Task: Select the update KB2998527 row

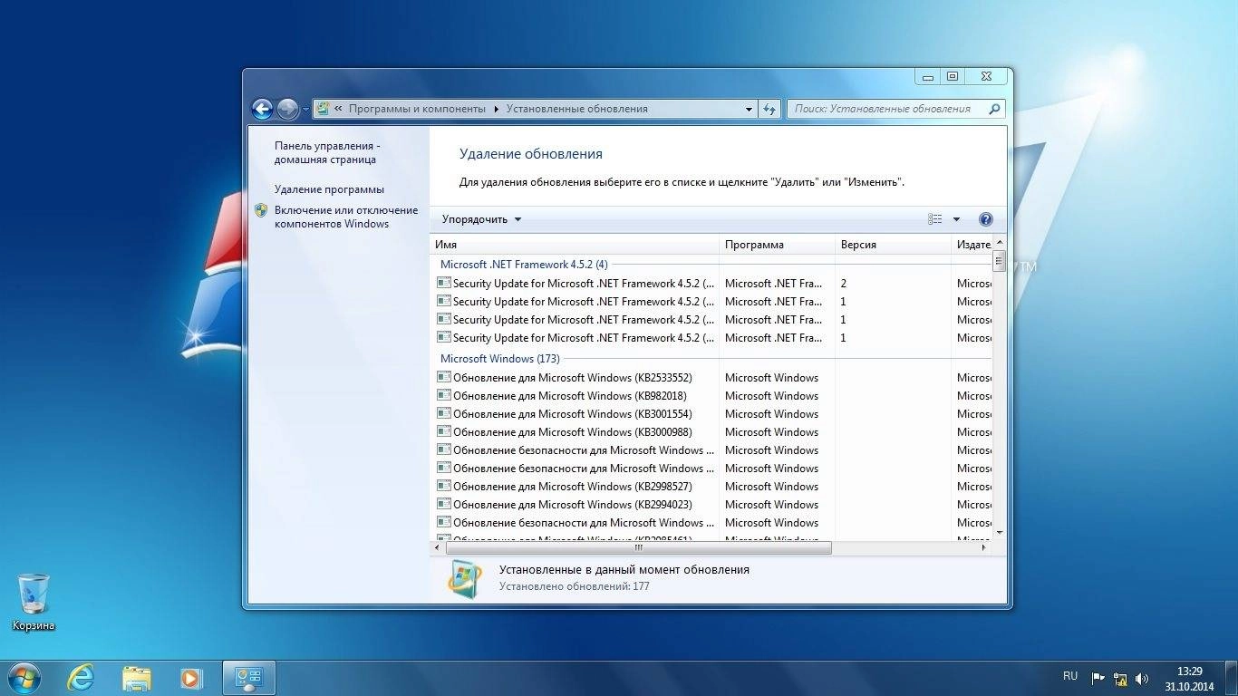Action: pyautogui.click(x=711, y=487)
